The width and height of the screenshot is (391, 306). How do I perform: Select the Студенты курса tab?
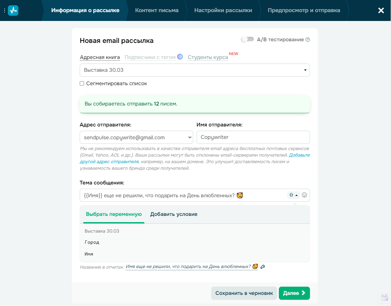(x=208, y=57)
